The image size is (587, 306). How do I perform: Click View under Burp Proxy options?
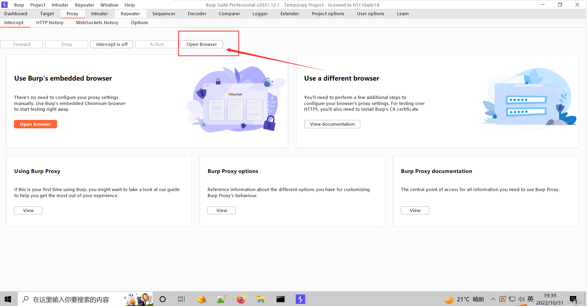coord(222,210)
